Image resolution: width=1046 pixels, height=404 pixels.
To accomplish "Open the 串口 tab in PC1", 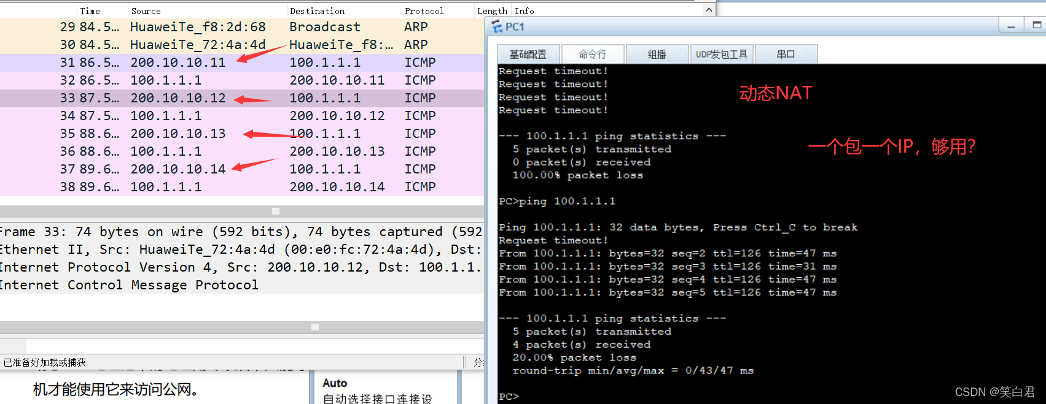I will (786, 54).
